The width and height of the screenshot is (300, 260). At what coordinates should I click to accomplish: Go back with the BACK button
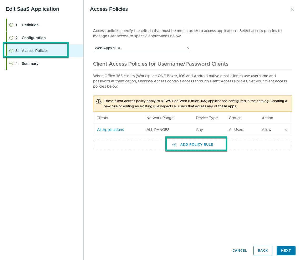click(x=263, y=251)
